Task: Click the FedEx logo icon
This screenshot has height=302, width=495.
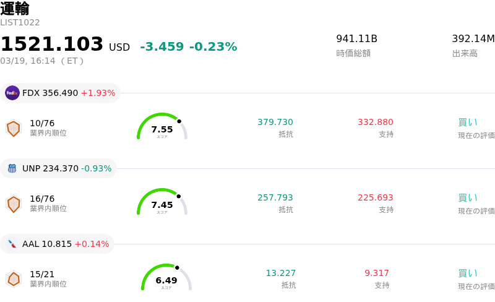Action: [x=12, y=93]
